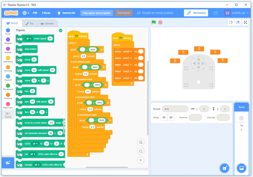Reset workspace zoom with equals icon
The width and height of the screenshot is (253, 177).
(x=140, y=160)
